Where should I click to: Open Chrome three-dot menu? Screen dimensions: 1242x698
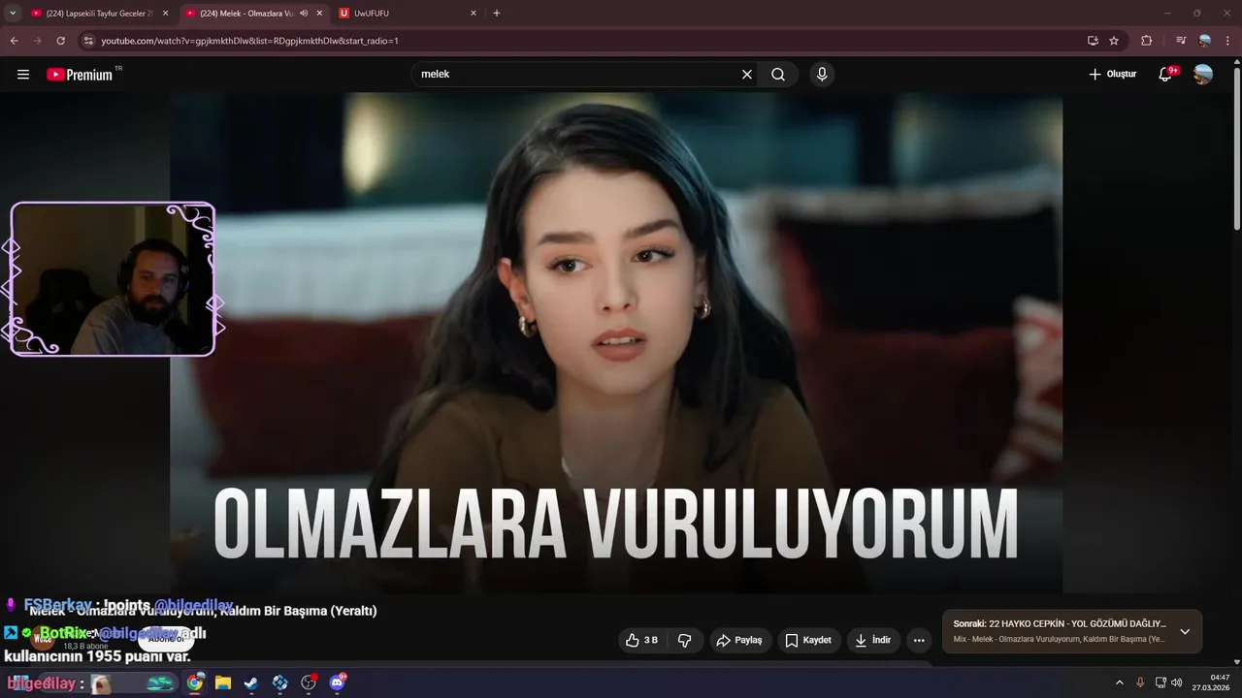pos(1228,41)
